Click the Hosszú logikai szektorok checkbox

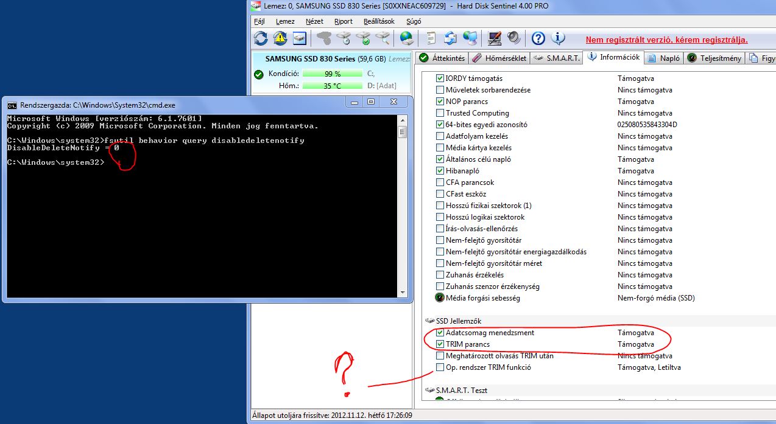click(440, 217)
